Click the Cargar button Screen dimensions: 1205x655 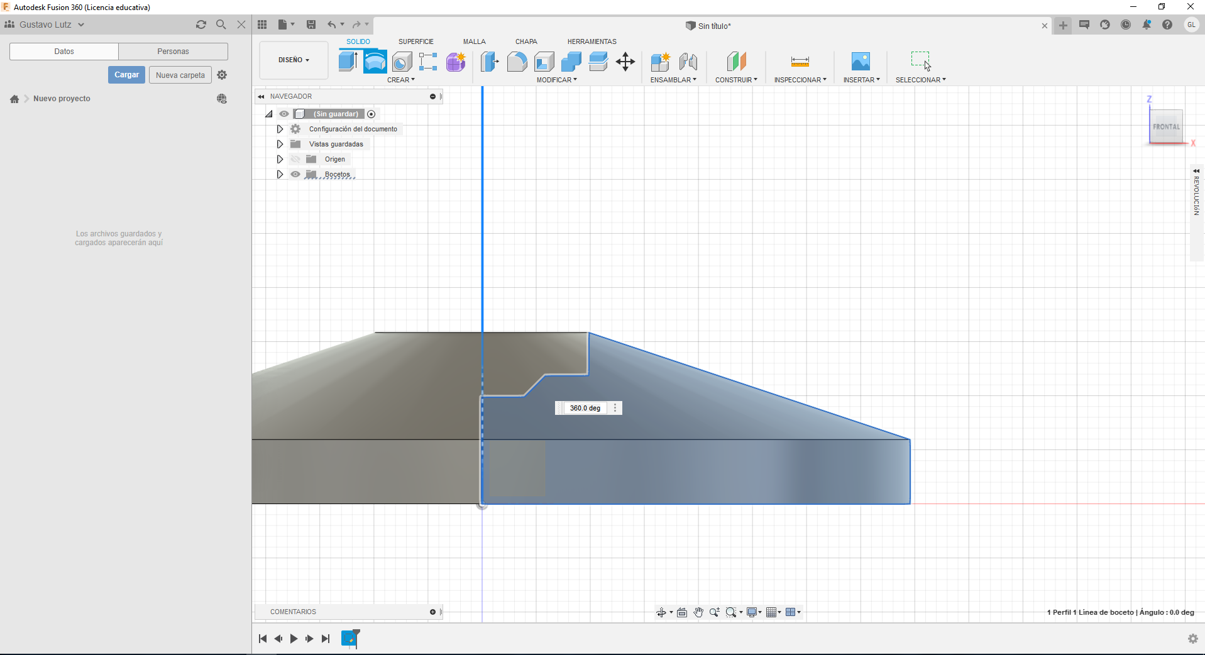(127, 75)
